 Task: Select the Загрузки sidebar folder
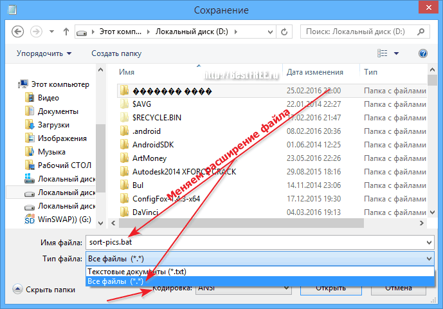click(53, 125)
